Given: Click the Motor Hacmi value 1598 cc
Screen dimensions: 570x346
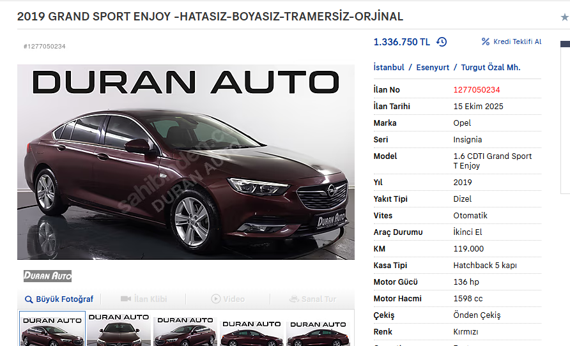Looking at the screenshot, I should coord(468,298).
